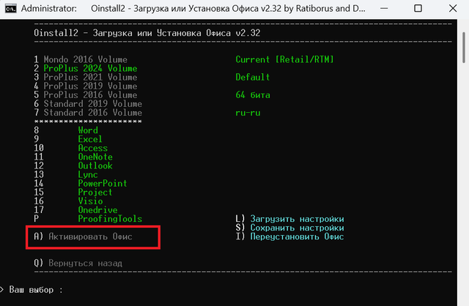Click the PowerPoint component entry
469x306 pixels.
tap(103, 183)
